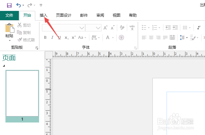Open the 帮助 (Help) tab
The image size is (205, 135).
(133, 15)
